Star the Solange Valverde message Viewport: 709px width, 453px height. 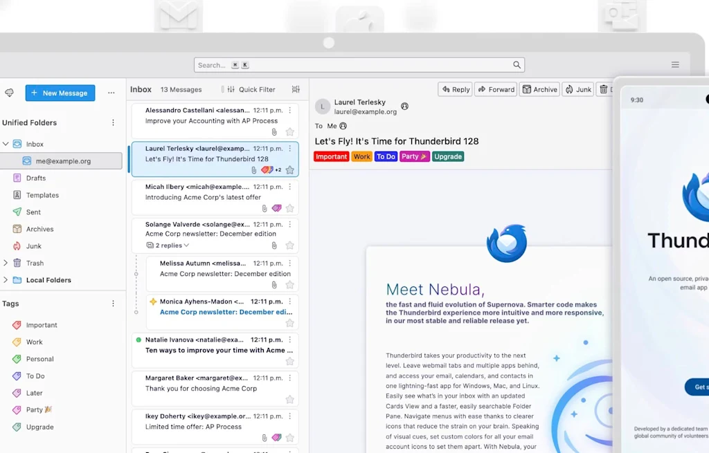(x=290, y=246)
